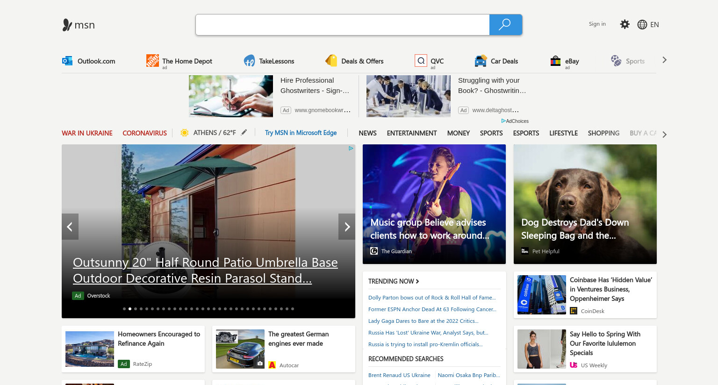Screen dimensions: 718x385
Task: Show more categories in navigation bar
Action: click(665, 135)
